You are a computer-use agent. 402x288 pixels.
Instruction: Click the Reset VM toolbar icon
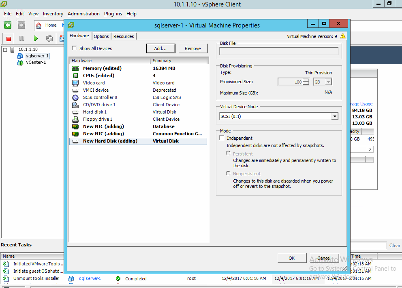click(x=49, y=38)
